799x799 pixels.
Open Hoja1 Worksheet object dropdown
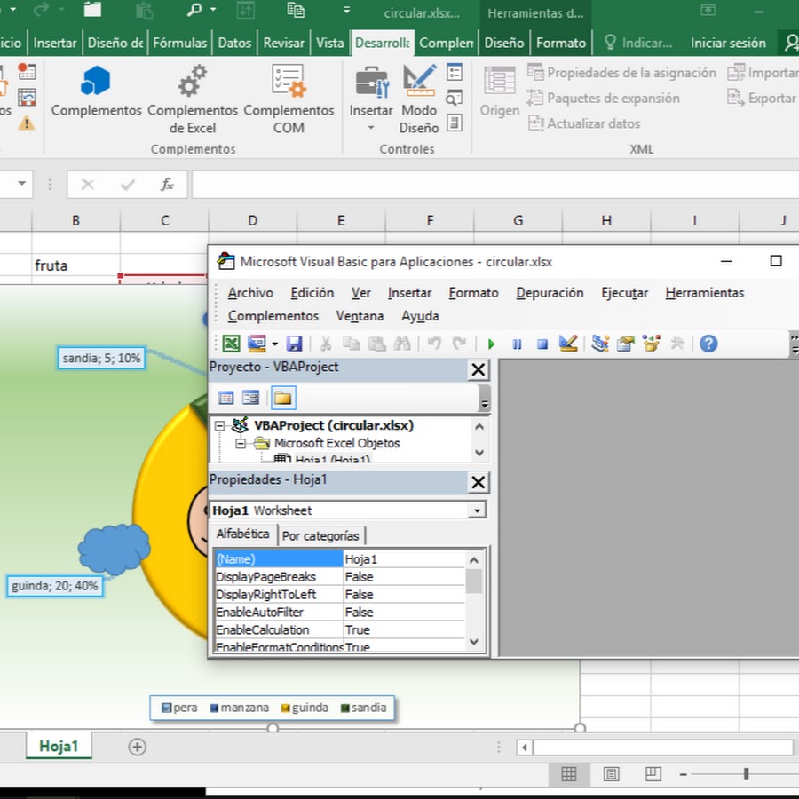point(478,510)
